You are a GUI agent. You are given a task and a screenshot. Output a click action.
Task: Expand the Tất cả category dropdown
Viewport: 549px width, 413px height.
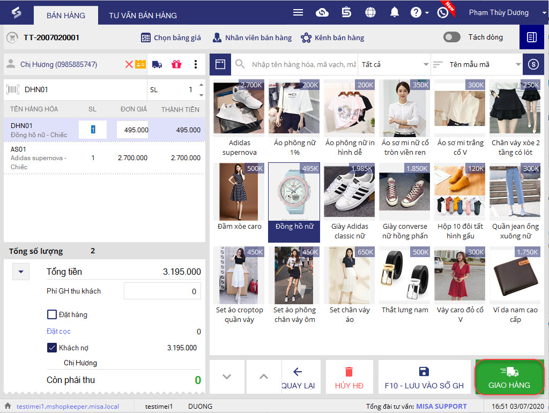(x=394, y=64)
